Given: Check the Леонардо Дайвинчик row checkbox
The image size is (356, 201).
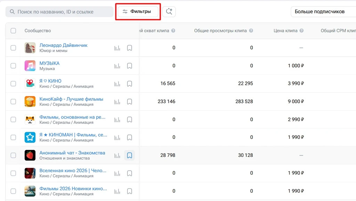Looking at the screenshot, I should pos(14,48).
